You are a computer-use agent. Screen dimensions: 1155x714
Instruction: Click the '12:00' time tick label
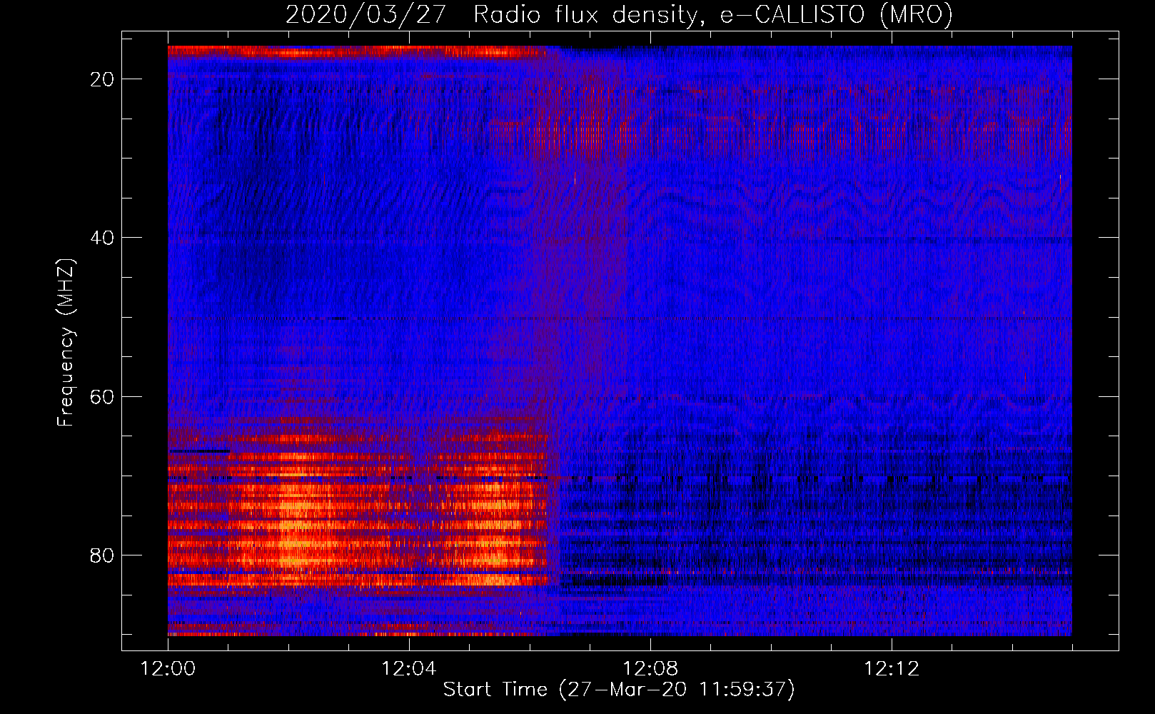pos(168,669)
